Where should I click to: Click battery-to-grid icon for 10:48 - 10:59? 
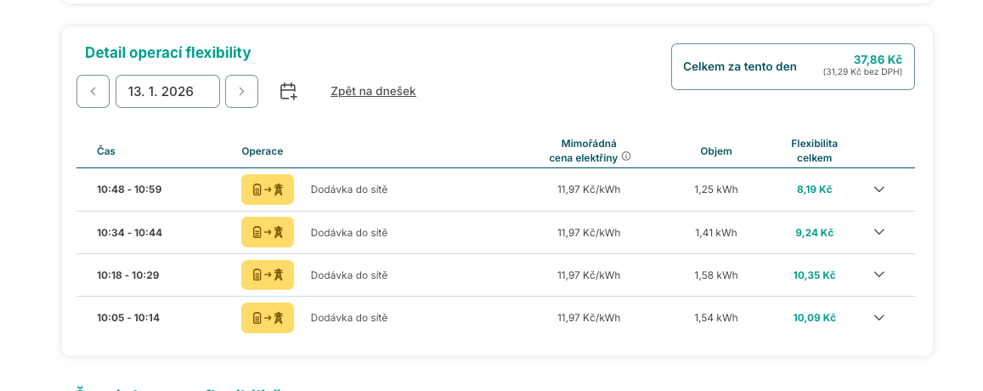tap(268, 190)
